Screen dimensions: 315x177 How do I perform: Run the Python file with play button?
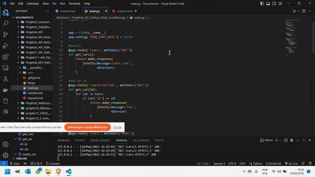[294, 11]
